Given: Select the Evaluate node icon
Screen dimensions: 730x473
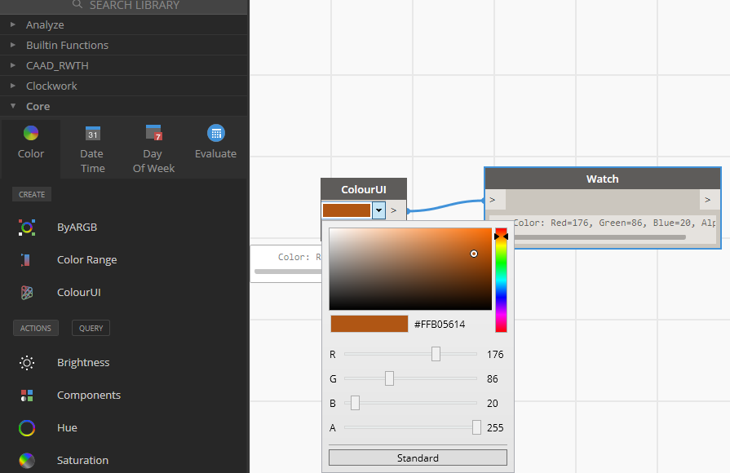Looking at the screenshot, I should (x=215, y=133).
